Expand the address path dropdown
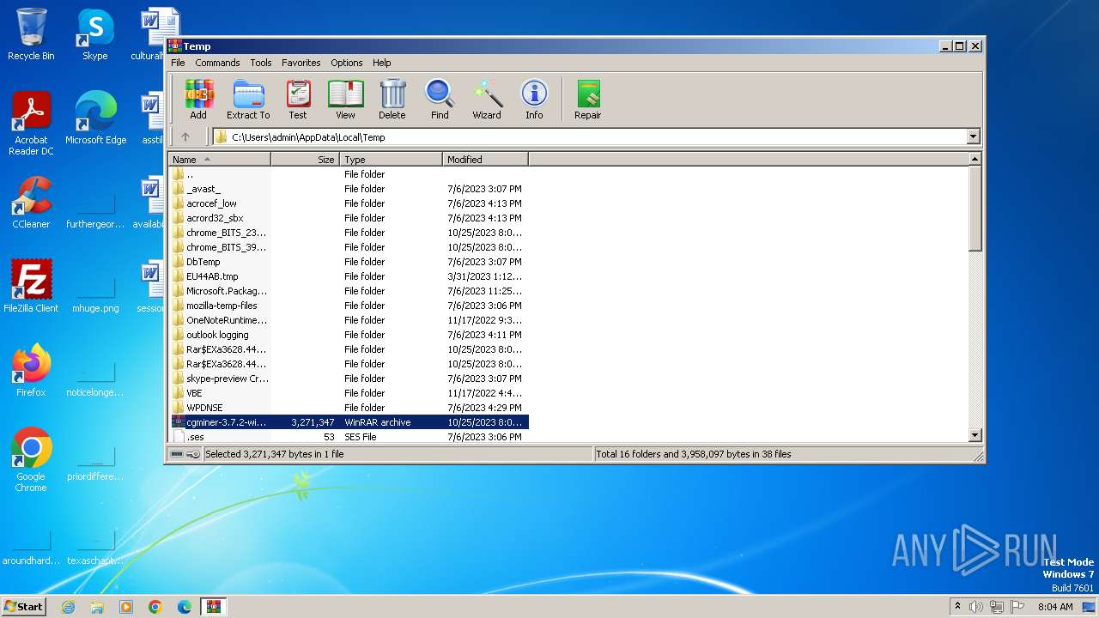This screenshot has height=618, width=1099. [x=973, y=136]
